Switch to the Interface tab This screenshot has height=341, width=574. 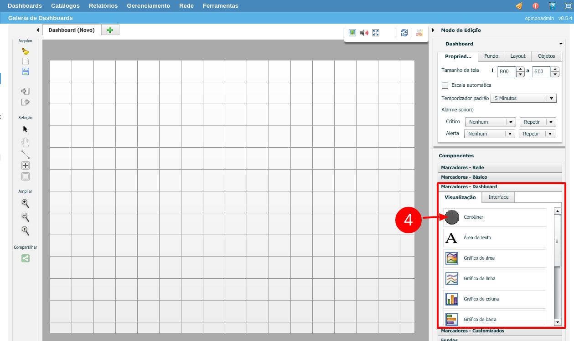(x=498, y=197)
